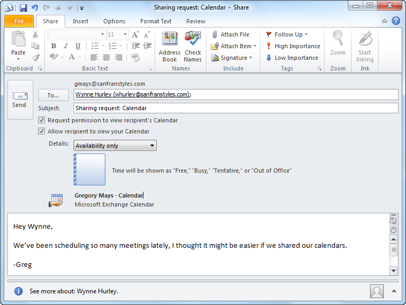Open the Format Text tab

(156, 21)
